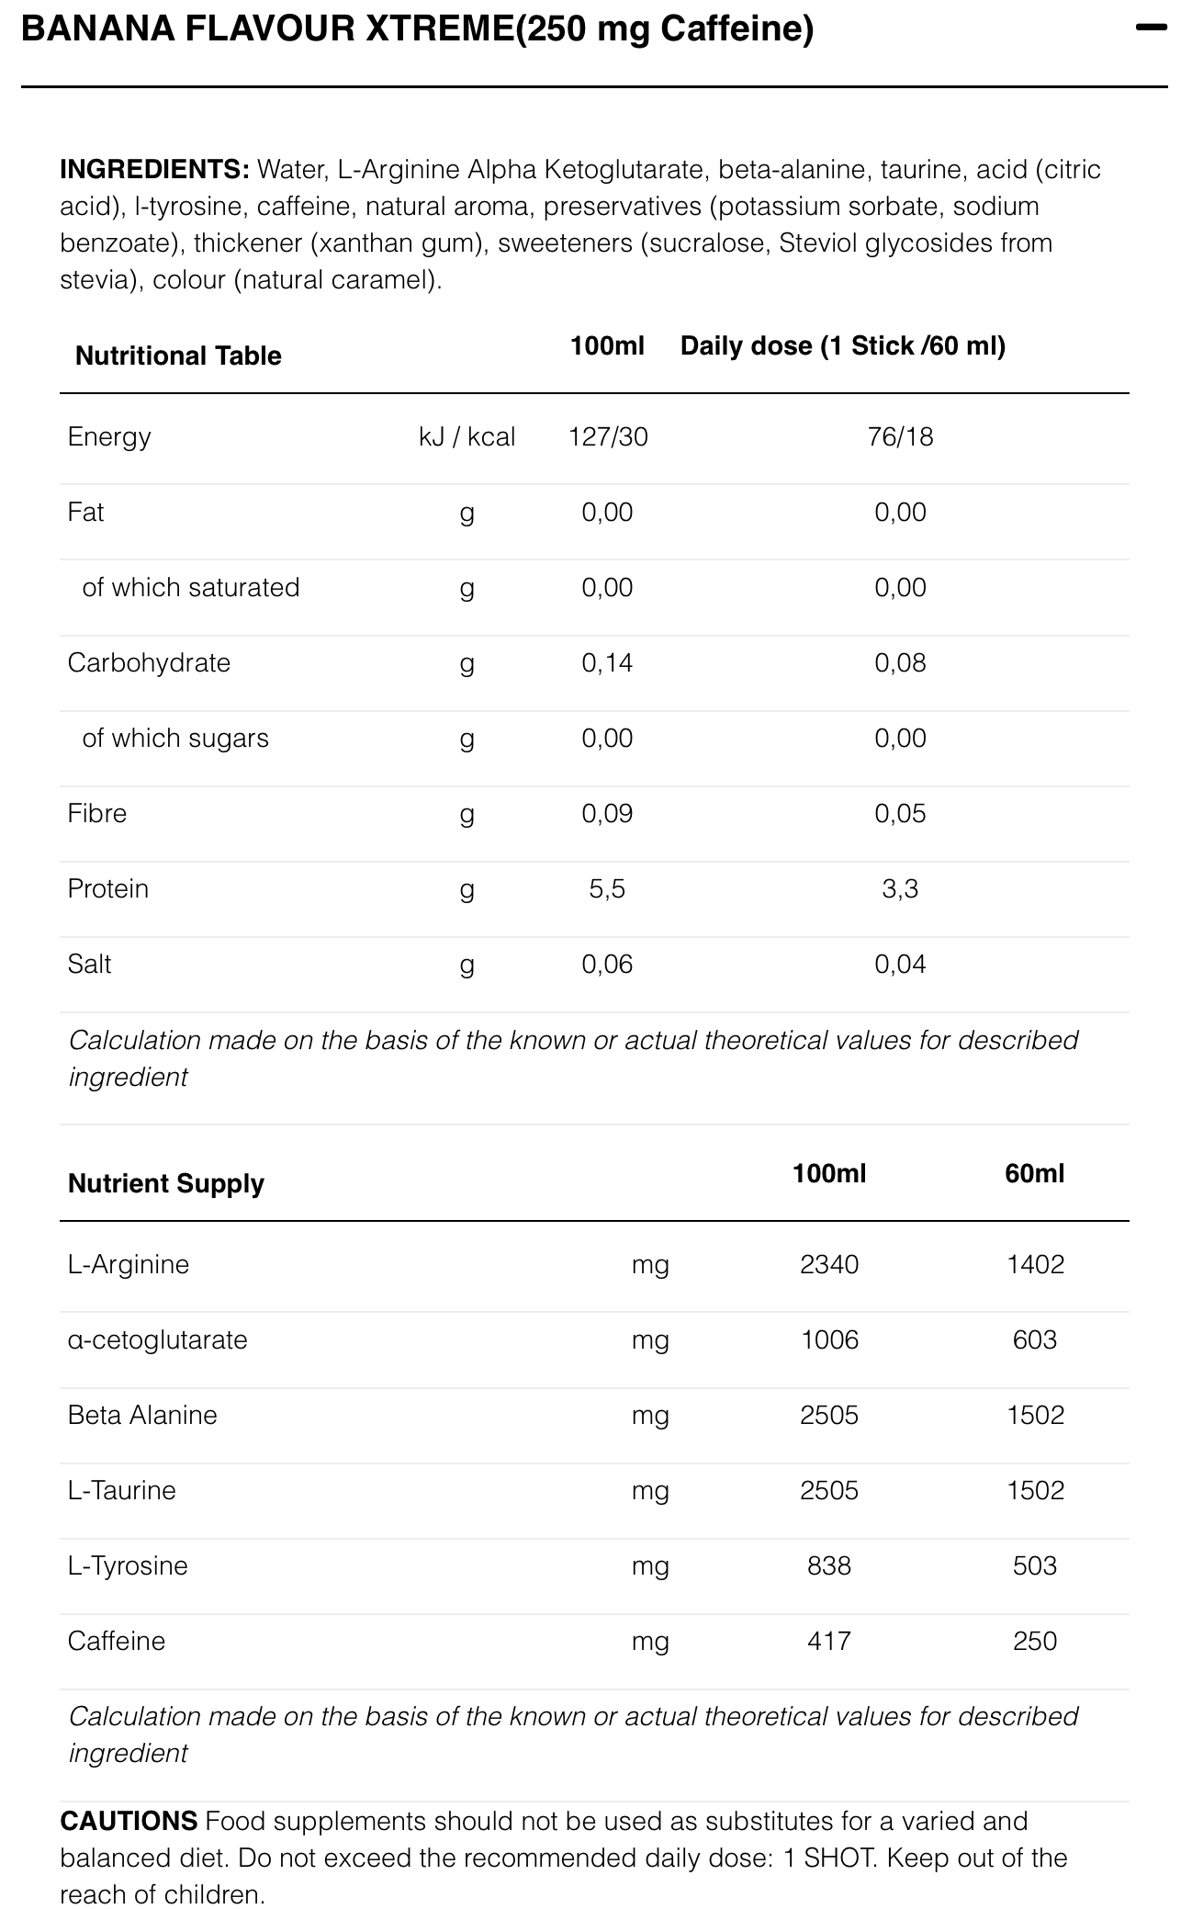Click the Beta Alanine row label
Viewport: 1192px width, 1909px height.
tap(142, 1415)
